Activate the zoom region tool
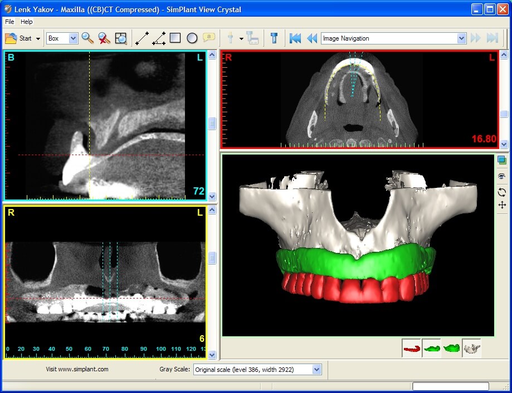The width and height of the screenshot is (512, 393). pyautogui.click(x=121, y=38)
